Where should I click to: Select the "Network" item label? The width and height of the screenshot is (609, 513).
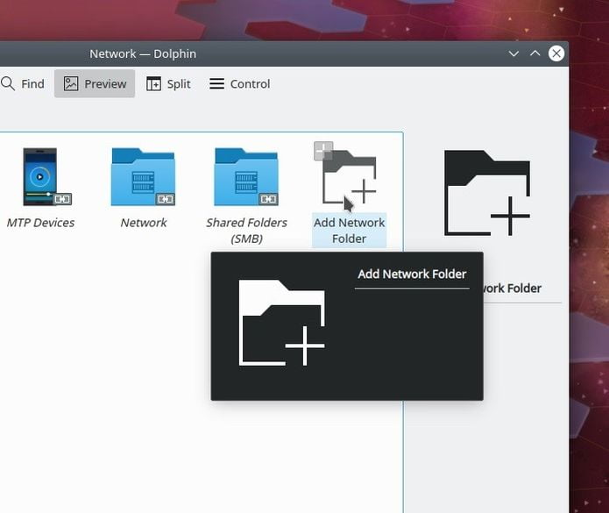pos(144,223)
